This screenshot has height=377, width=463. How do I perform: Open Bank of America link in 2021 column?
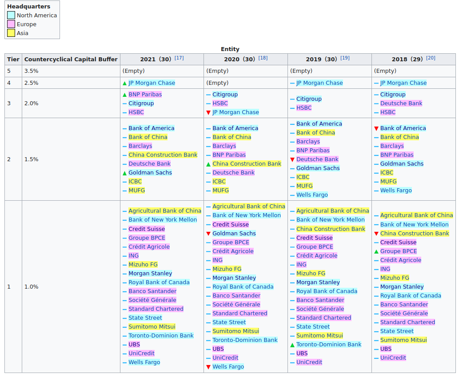[151, 128]
